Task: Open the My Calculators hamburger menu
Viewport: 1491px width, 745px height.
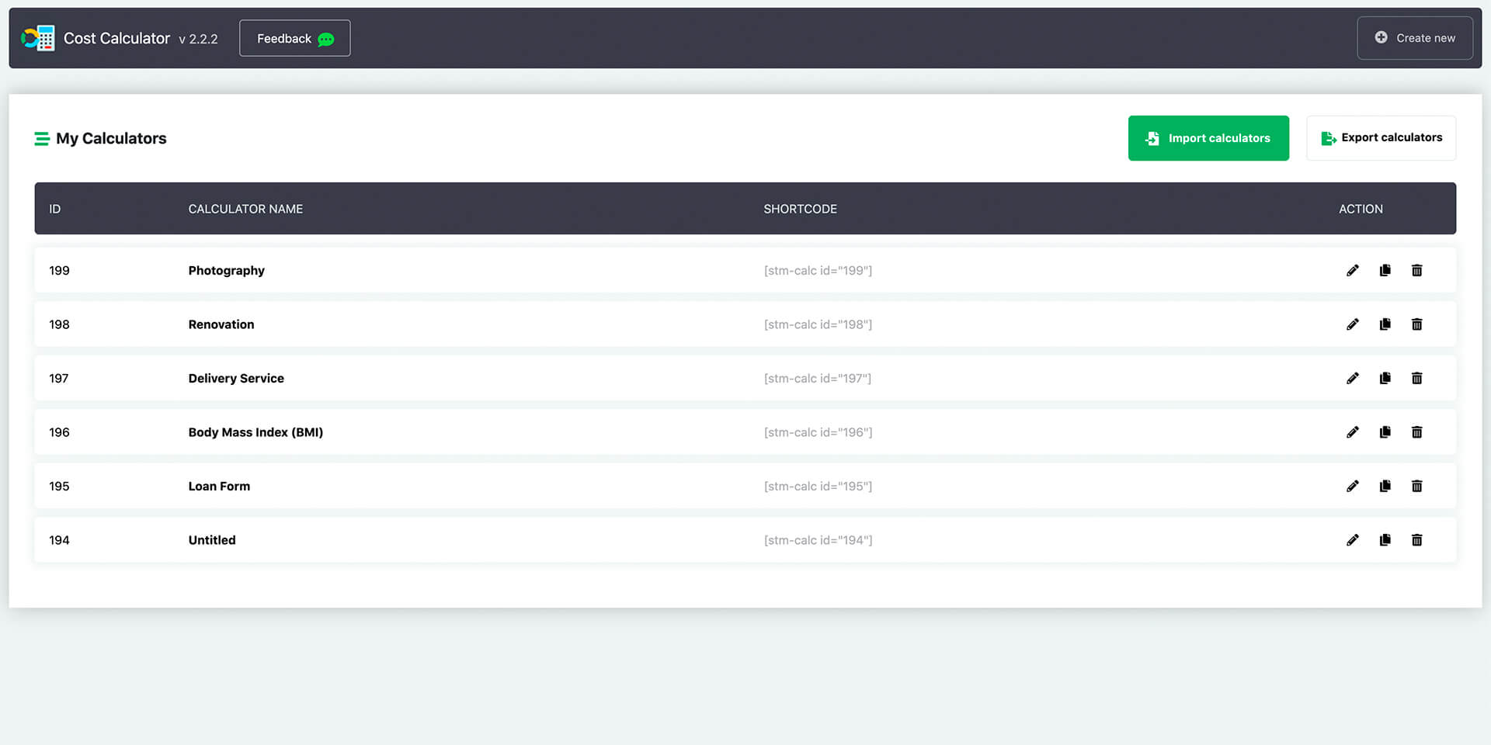Action: tap(42, 138)
